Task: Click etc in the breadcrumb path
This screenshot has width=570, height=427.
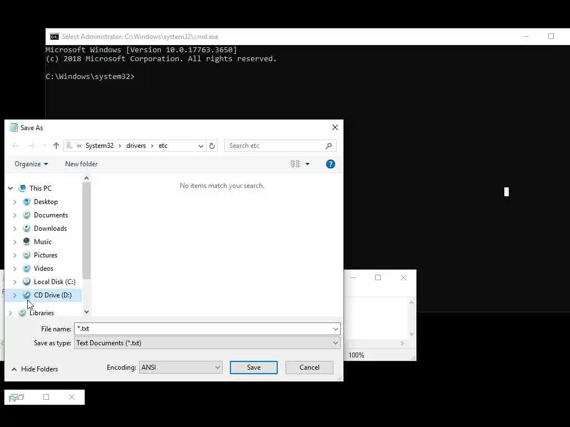Action: (x=163, y=146)
